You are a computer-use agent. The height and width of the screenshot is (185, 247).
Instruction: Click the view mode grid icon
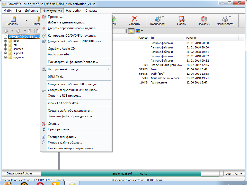tap(138, 31)
